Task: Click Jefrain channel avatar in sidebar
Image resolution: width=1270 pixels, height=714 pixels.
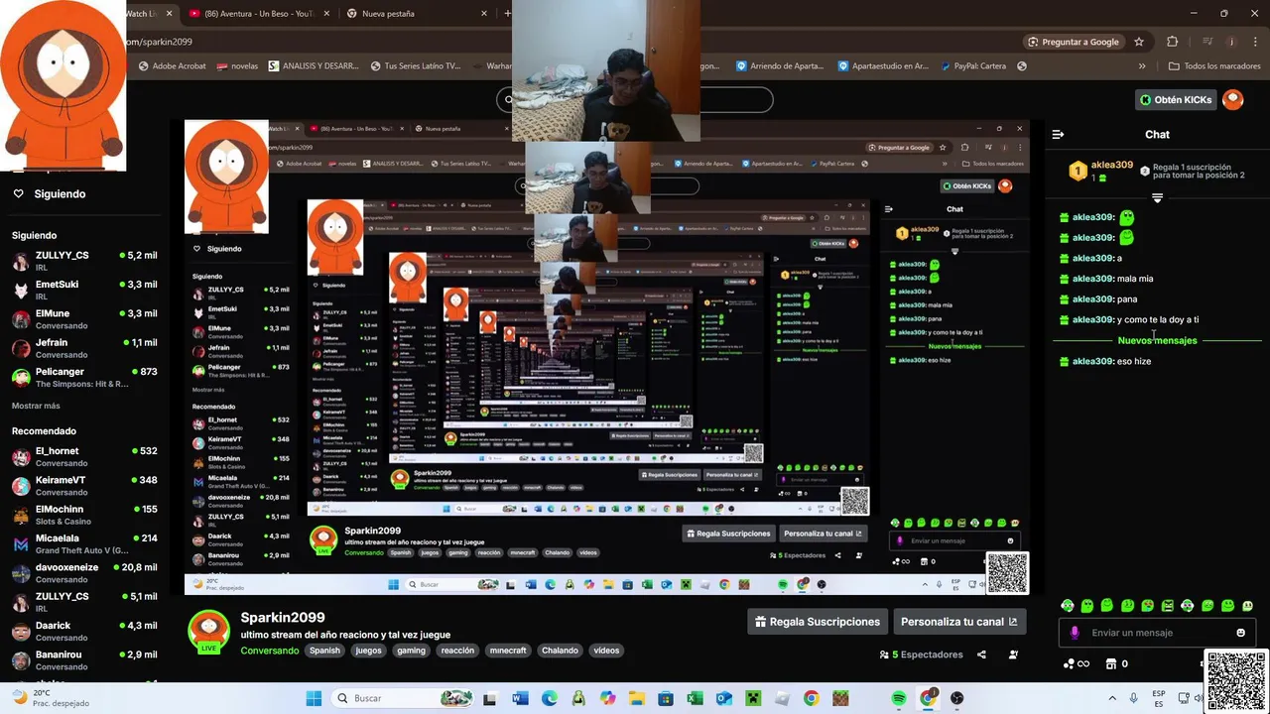Action: [x=20, y=348]
